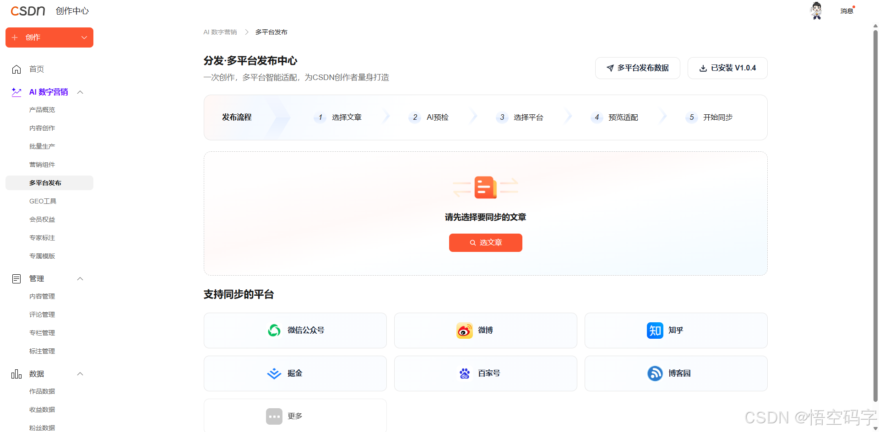
Task: Click the 支持同步的平台 heading
Action: 239,295
